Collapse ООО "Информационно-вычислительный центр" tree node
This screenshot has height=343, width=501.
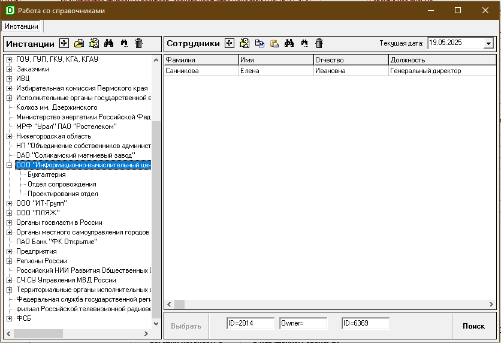9,165
